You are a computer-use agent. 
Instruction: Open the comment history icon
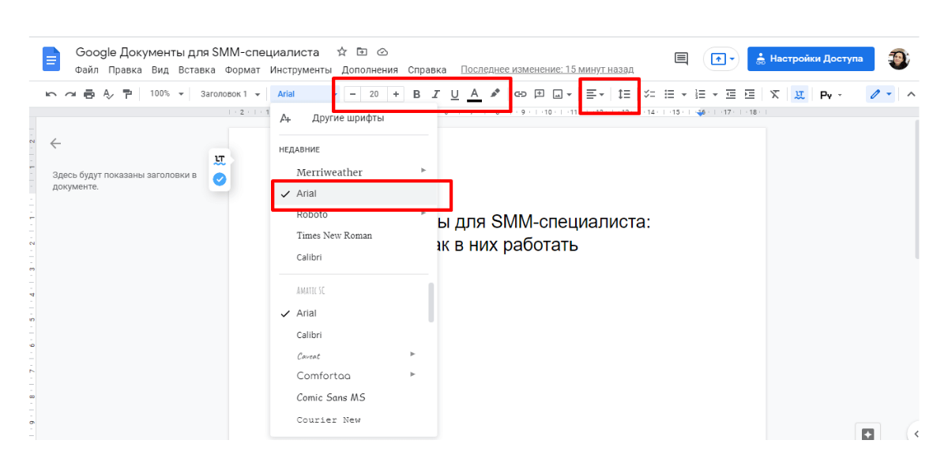pos(680,58)
